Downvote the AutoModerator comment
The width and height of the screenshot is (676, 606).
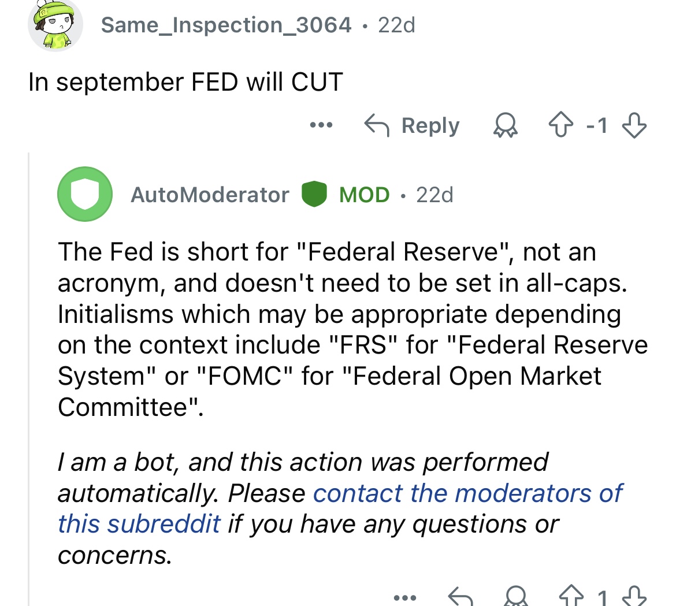(x=634, y=596)
